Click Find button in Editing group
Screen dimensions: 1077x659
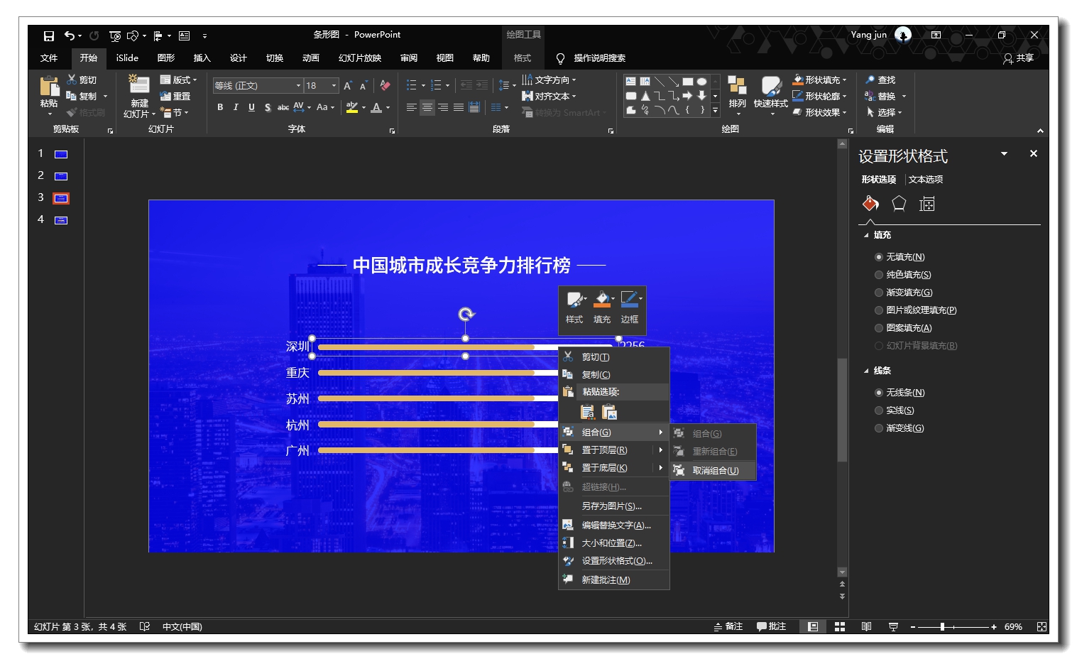(881, 80)
